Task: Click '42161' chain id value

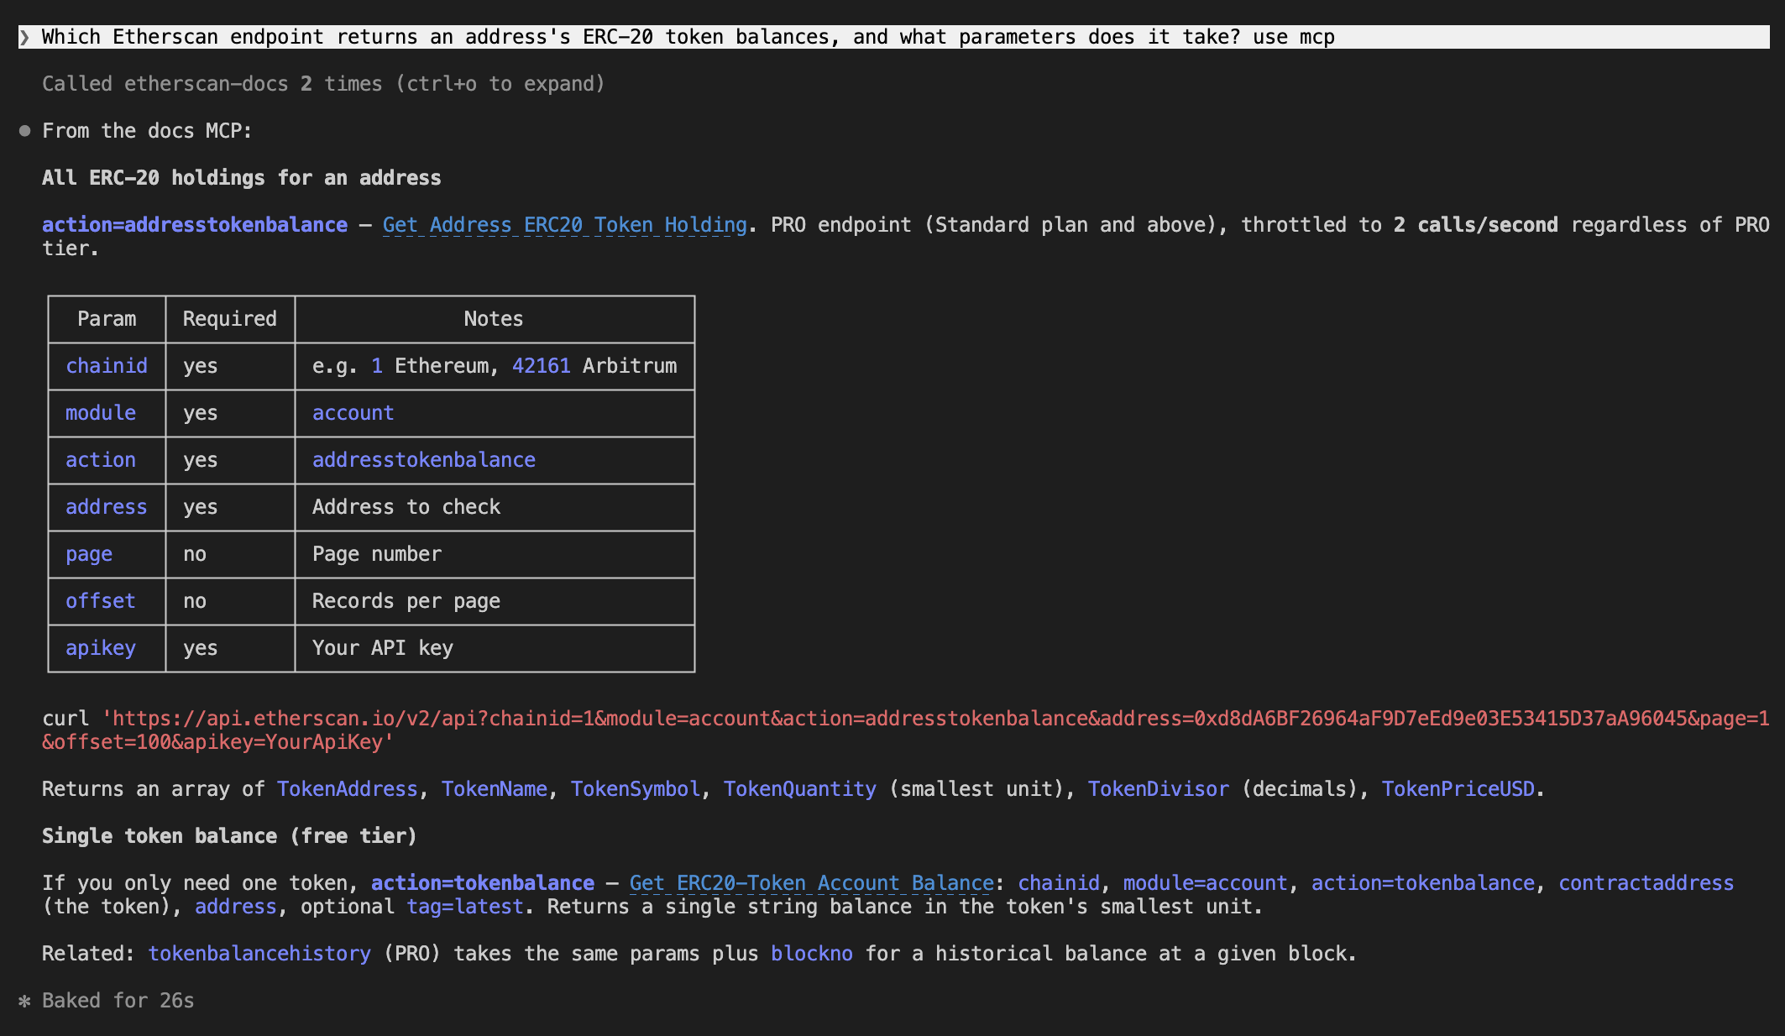Action: pyautogui.click(x=542, y=366)
